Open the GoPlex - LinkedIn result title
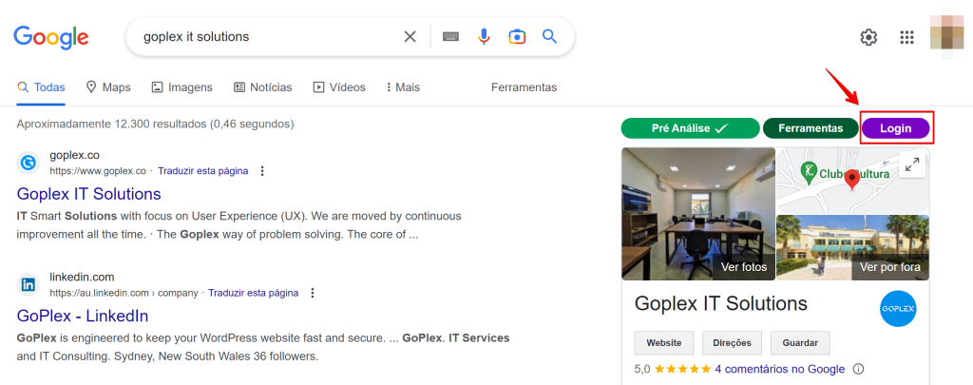 coord(83,316)
